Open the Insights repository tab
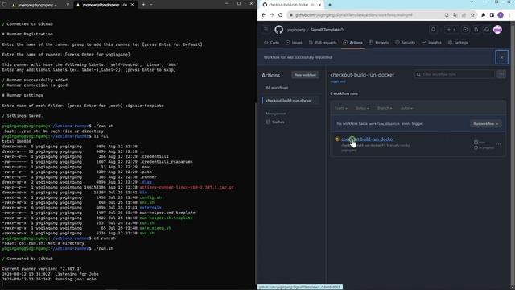 pos(431,43)
